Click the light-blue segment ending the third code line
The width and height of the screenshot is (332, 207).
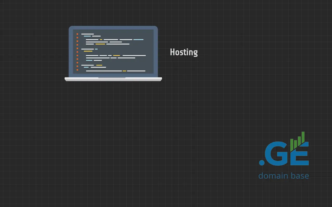(x=138, y=40)
